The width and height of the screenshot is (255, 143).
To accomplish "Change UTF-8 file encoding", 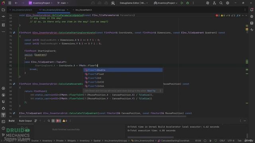I will coord(231,141).
